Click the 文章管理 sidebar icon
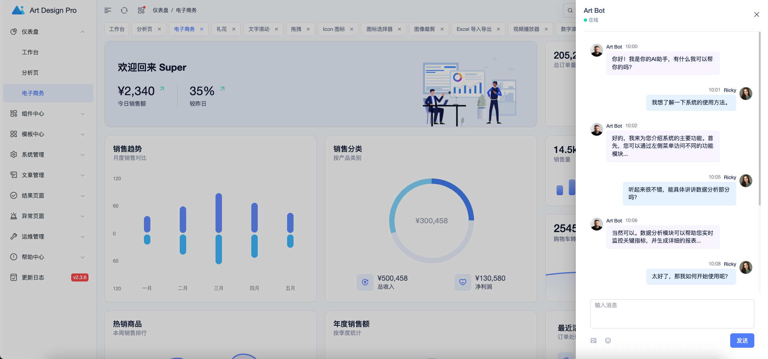 [14, 175]
